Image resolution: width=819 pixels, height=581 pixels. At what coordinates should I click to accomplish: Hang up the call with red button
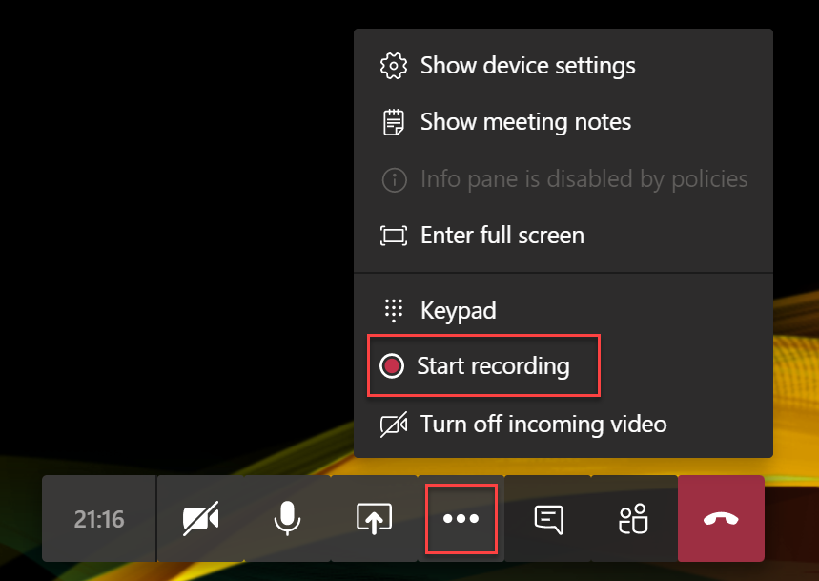[x=720, y=519]
